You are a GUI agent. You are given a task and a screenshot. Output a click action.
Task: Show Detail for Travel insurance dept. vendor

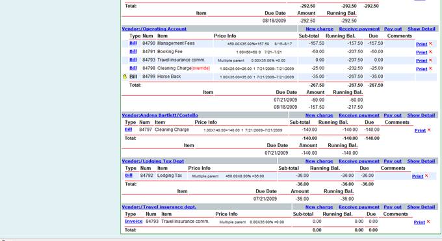421,207
